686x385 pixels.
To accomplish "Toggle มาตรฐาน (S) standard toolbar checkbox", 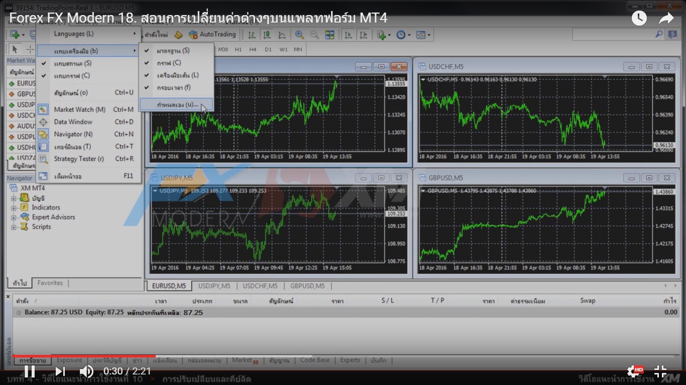I will pos(177,51).
